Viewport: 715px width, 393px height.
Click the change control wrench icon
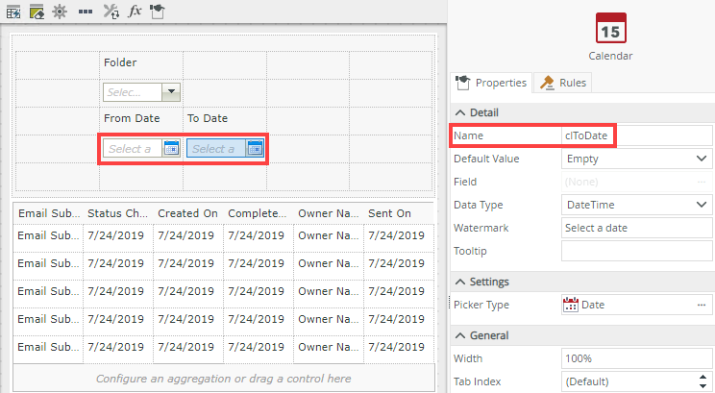[x=111, y=12]
